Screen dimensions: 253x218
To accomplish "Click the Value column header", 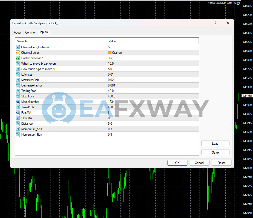I will (x=153, y=41).
